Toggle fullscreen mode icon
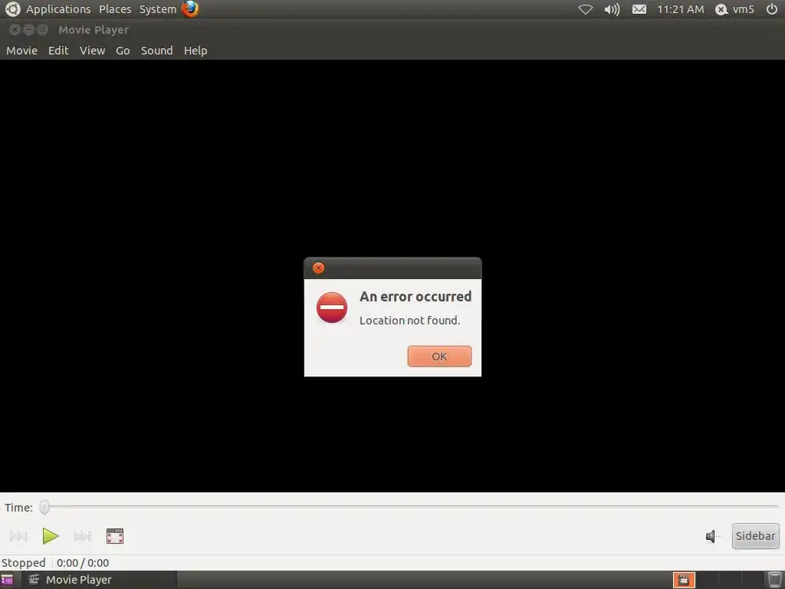Viewport: 785px width, 589px height. pos(115,536)
